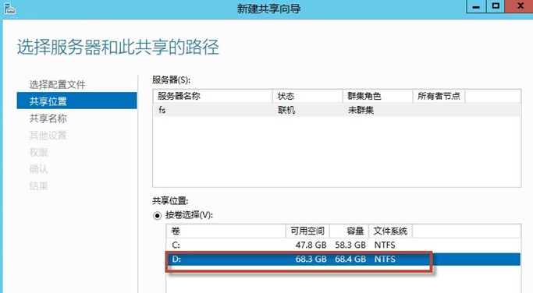Click 47.8 GB free space value

point(311,245)
